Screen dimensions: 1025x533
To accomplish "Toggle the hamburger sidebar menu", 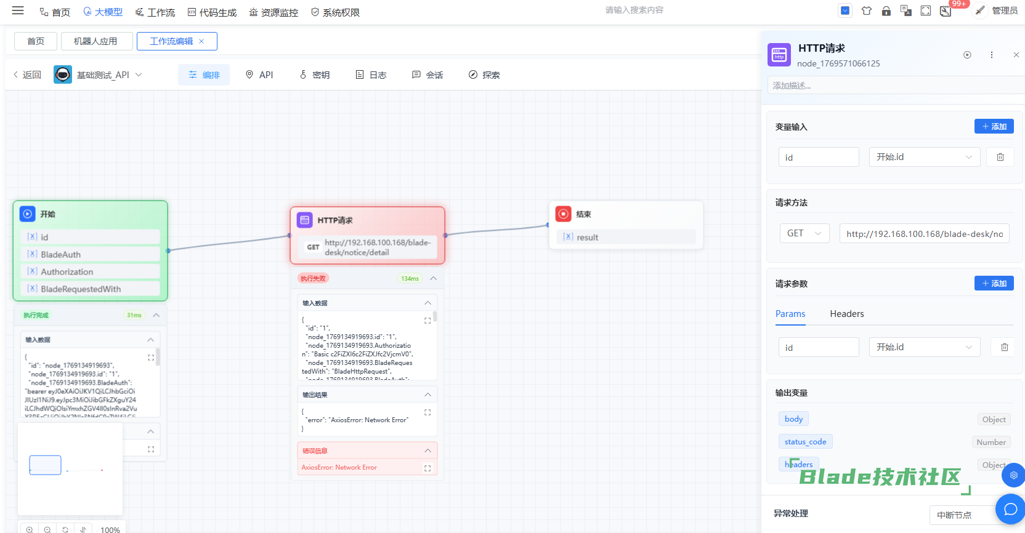I will 18,10.
